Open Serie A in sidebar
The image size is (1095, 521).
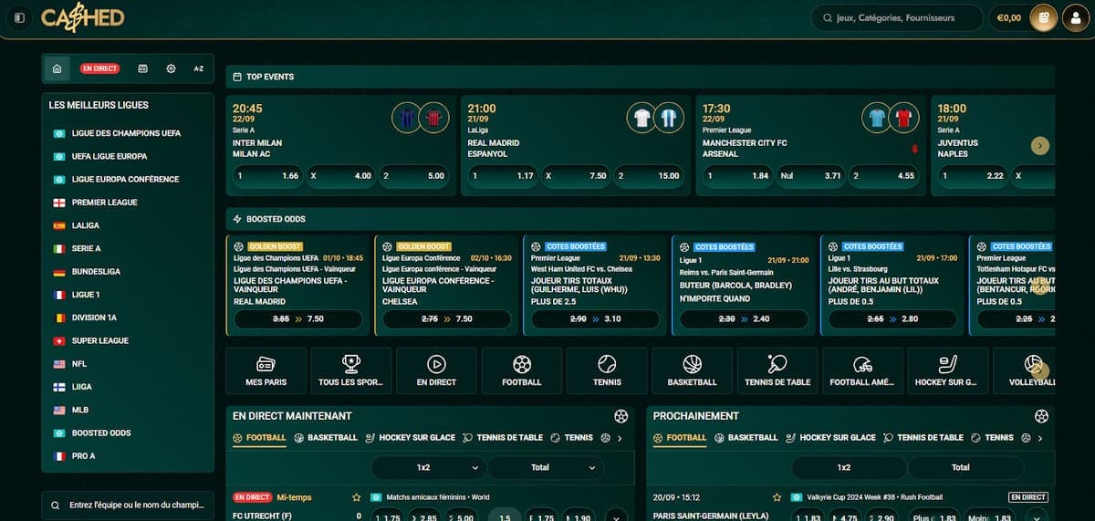pos(86,249)
